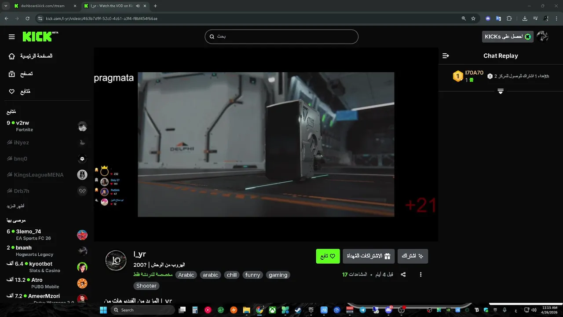Image resolution: width=563 pixels, height=317 pixels.
Task: Go to the home page (الصفحة الرئيسية)
Action: pos(36,56)
